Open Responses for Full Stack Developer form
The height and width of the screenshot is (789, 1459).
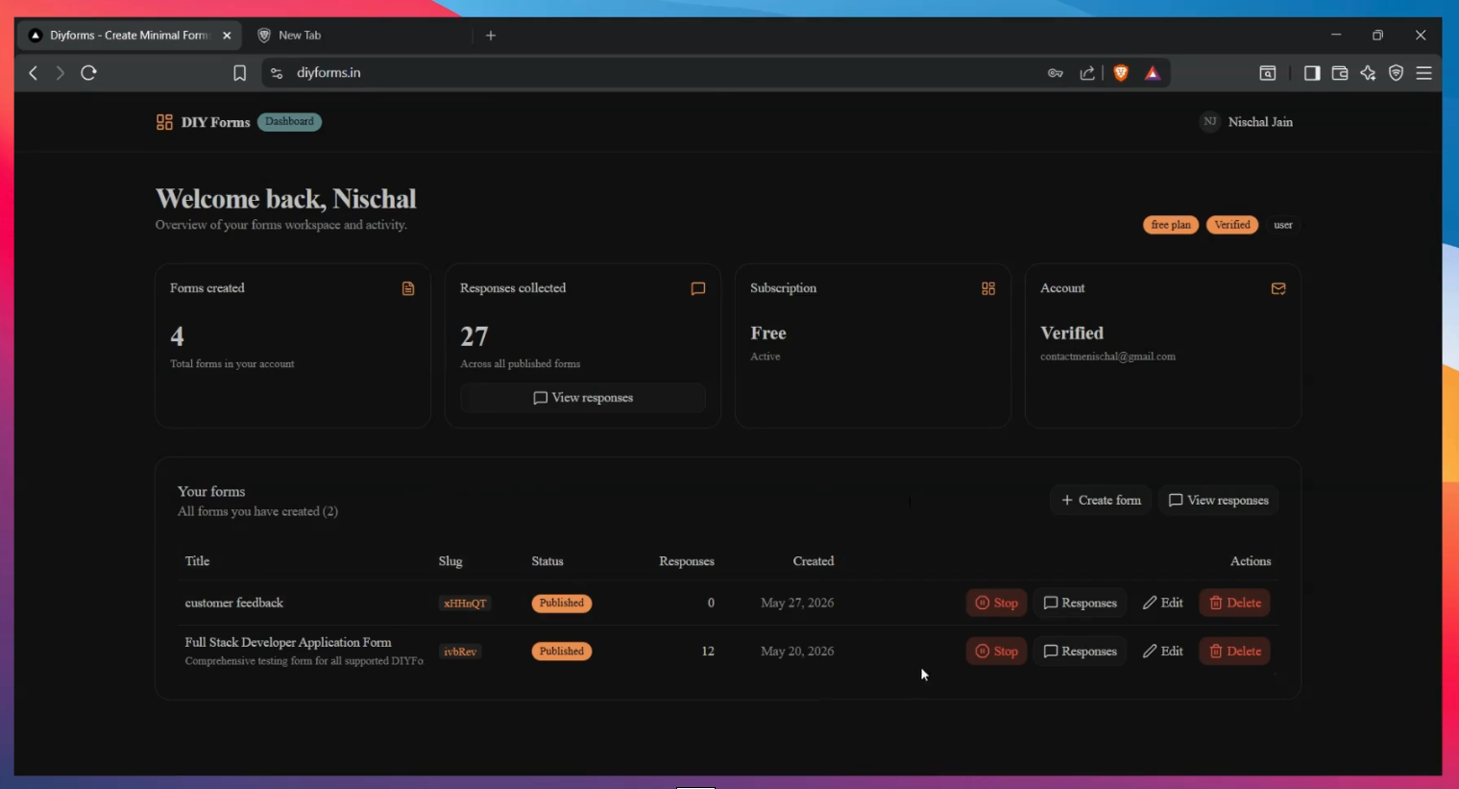(x=1081, y=651)
